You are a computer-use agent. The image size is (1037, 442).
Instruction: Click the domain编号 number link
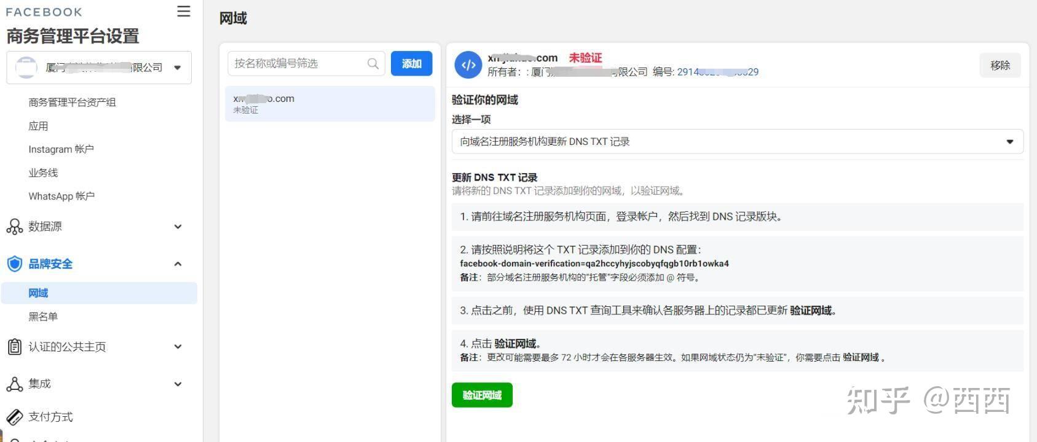point(717,72)
